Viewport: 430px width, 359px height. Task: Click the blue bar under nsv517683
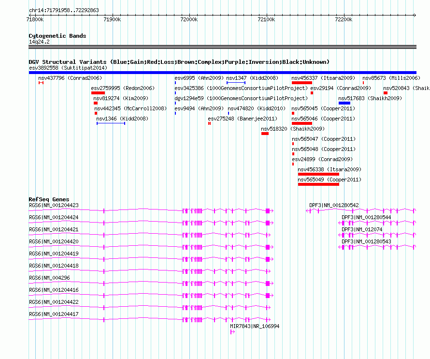coord(344,103)
